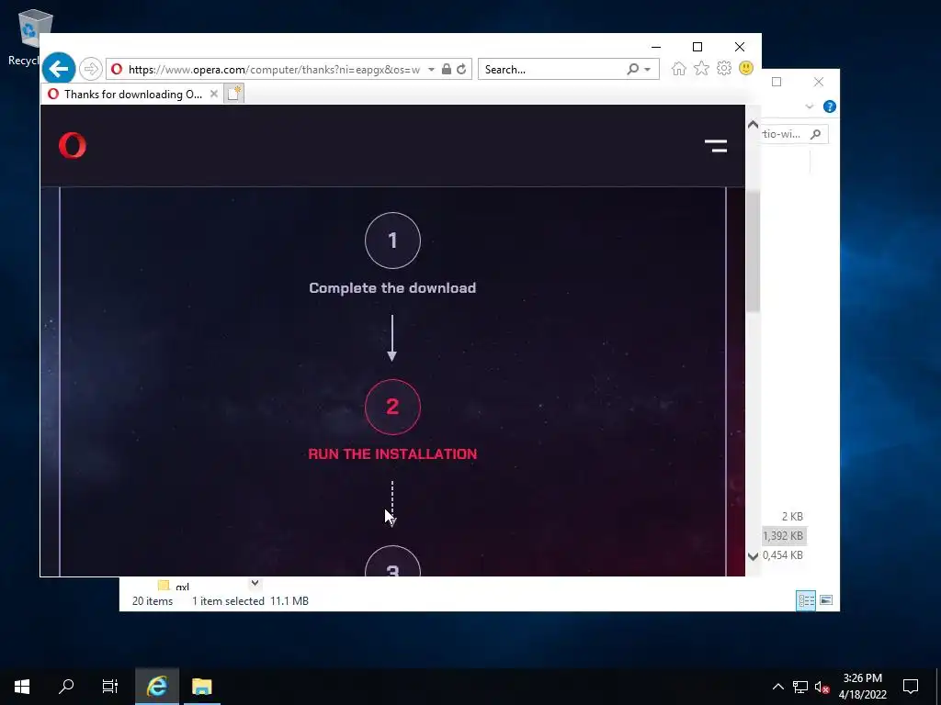The height and width of the screenshot is (705, 941).
Task: Click the vertical scrollbar thumb in IE
Action: pos(754,252)
